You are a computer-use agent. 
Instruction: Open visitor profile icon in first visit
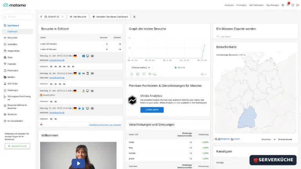coord(92,56)
